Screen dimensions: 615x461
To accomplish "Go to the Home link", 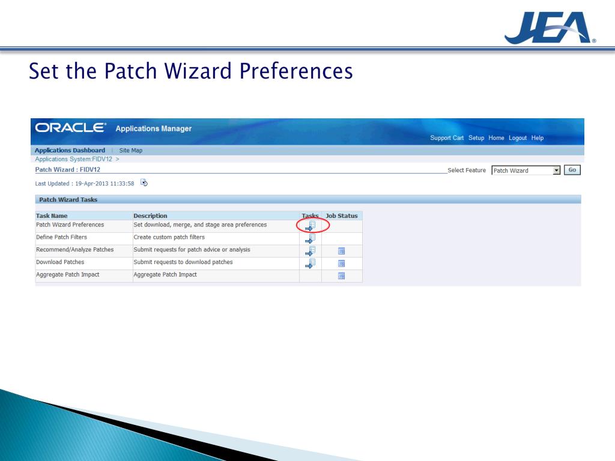I will (x=496, y=138).
